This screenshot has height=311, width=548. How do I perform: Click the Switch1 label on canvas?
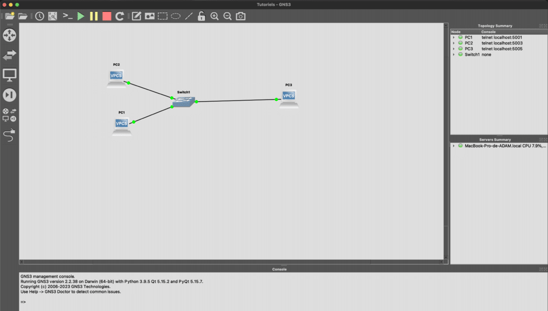point(184,92)
